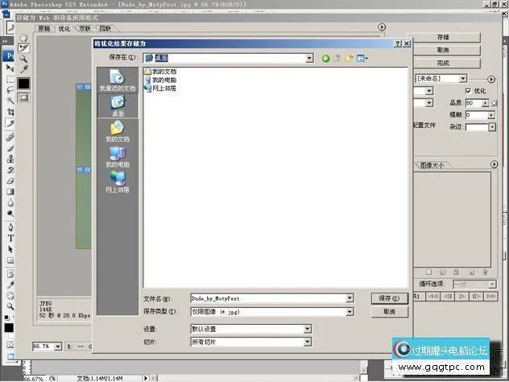Expand the 杂边 color dropdown
The height and width of the screenshot is (382, 509).
coord(492,127)
